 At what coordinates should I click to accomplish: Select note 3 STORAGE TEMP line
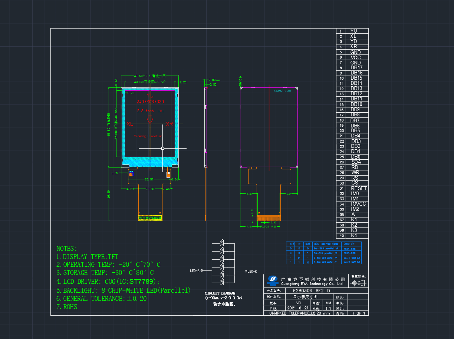click(x=105, y=273)
